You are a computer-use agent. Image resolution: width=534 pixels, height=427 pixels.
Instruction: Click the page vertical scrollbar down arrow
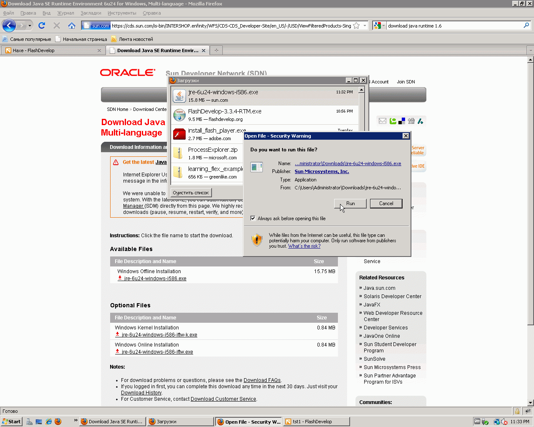point(530,403)
